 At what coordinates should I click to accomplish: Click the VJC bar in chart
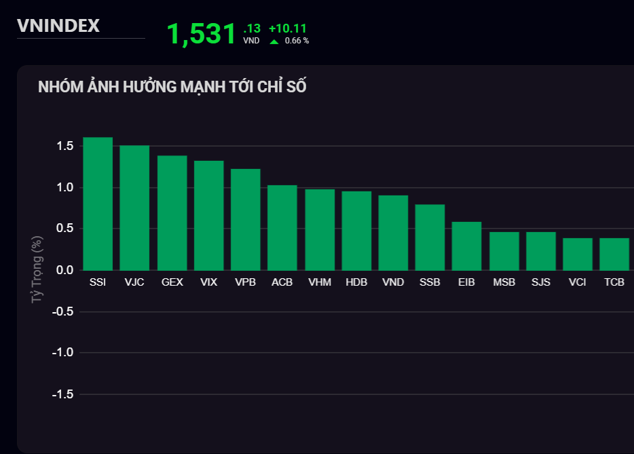click(x=134, y=208)
